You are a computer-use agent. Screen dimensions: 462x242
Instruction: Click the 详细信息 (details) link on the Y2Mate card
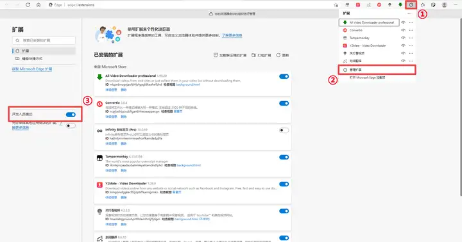coord(111,197)
